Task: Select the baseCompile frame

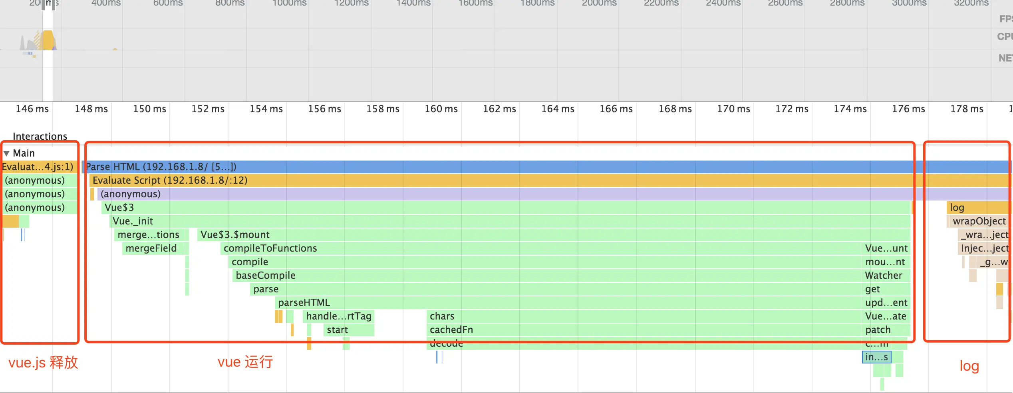Action: coord(547,275)
